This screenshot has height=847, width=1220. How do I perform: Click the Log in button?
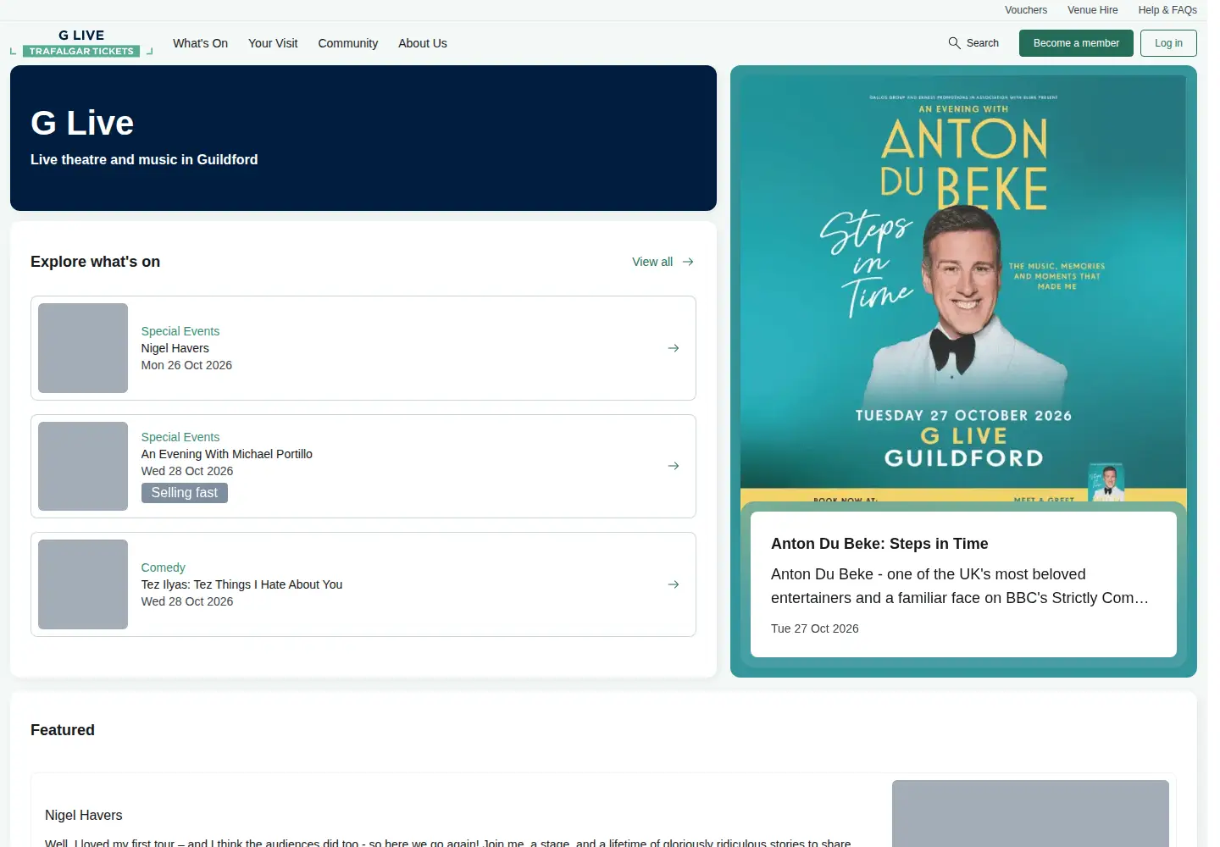1168,43
